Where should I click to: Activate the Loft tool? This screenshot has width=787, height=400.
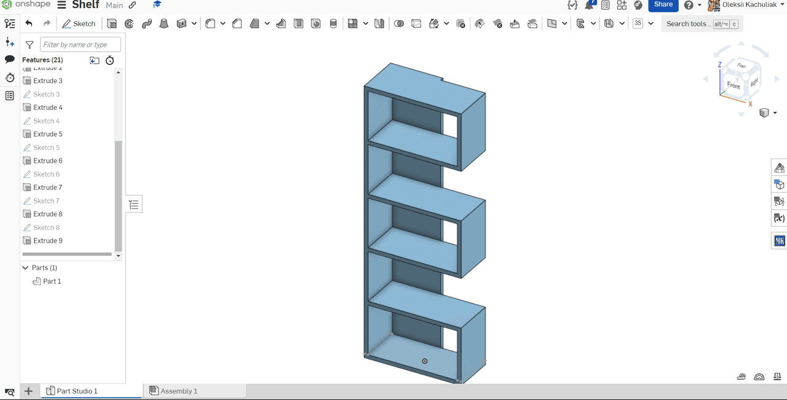164,24
